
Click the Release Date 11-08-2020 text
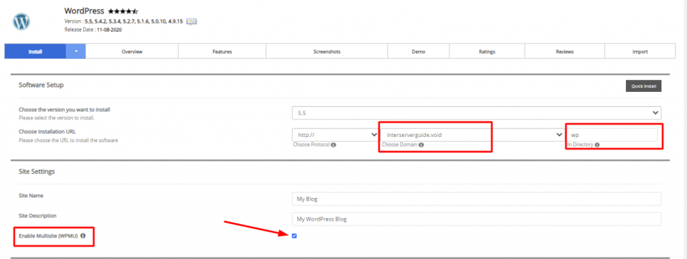click(x=93, y=30)
